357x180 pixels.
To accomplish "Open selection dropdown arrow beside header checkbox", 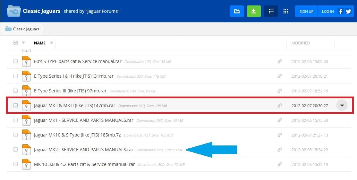I will 23,43.
